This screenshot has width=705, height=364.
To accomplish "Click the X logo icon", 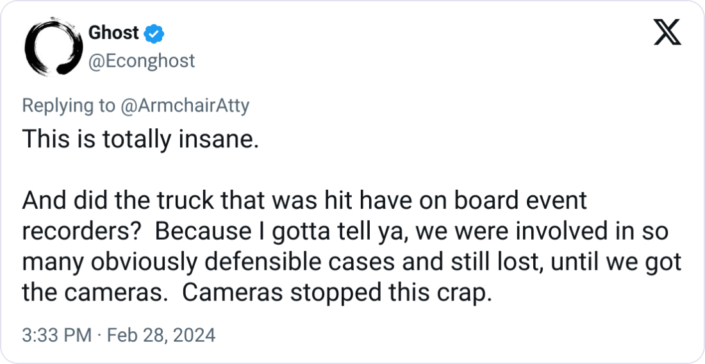I will (667, 32).
